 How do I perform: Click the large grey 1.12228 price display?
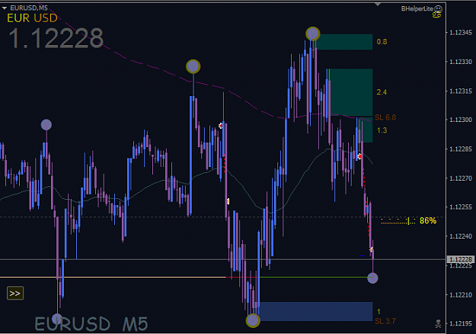pos(56,38)
